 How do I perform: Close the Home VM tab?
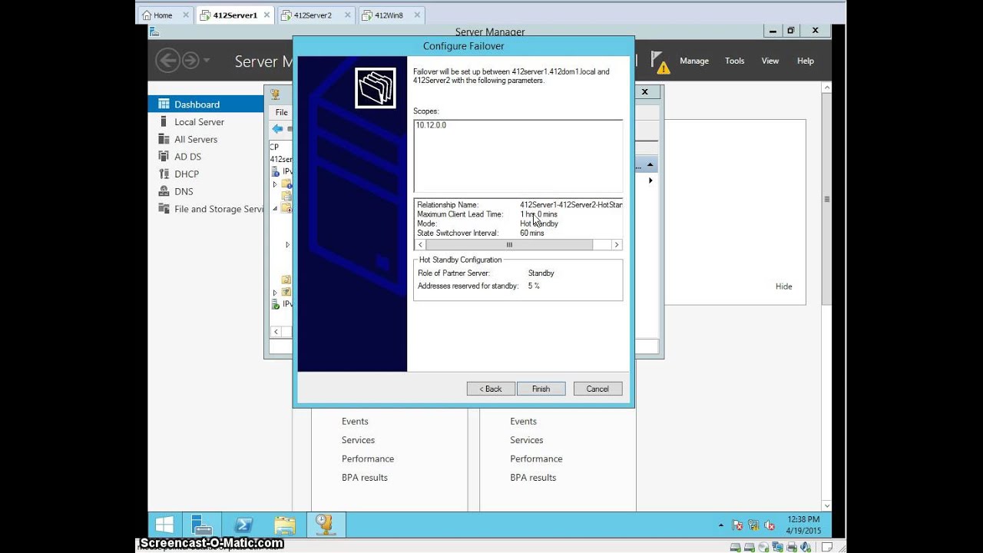click(x=186, y=15)
